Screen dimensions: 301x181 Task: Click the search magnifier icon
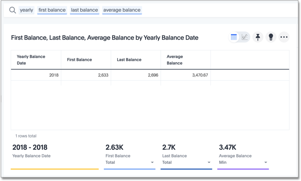(x=12, y=10)
